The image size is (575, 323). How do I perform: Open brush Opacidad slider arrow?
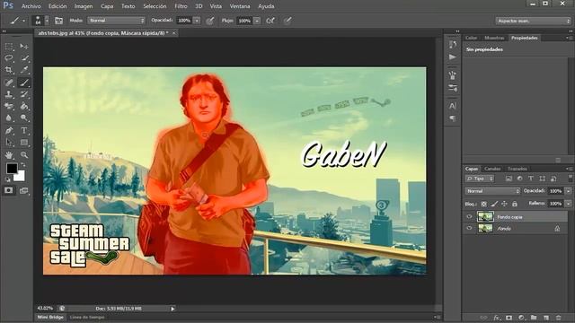point(197,21)
